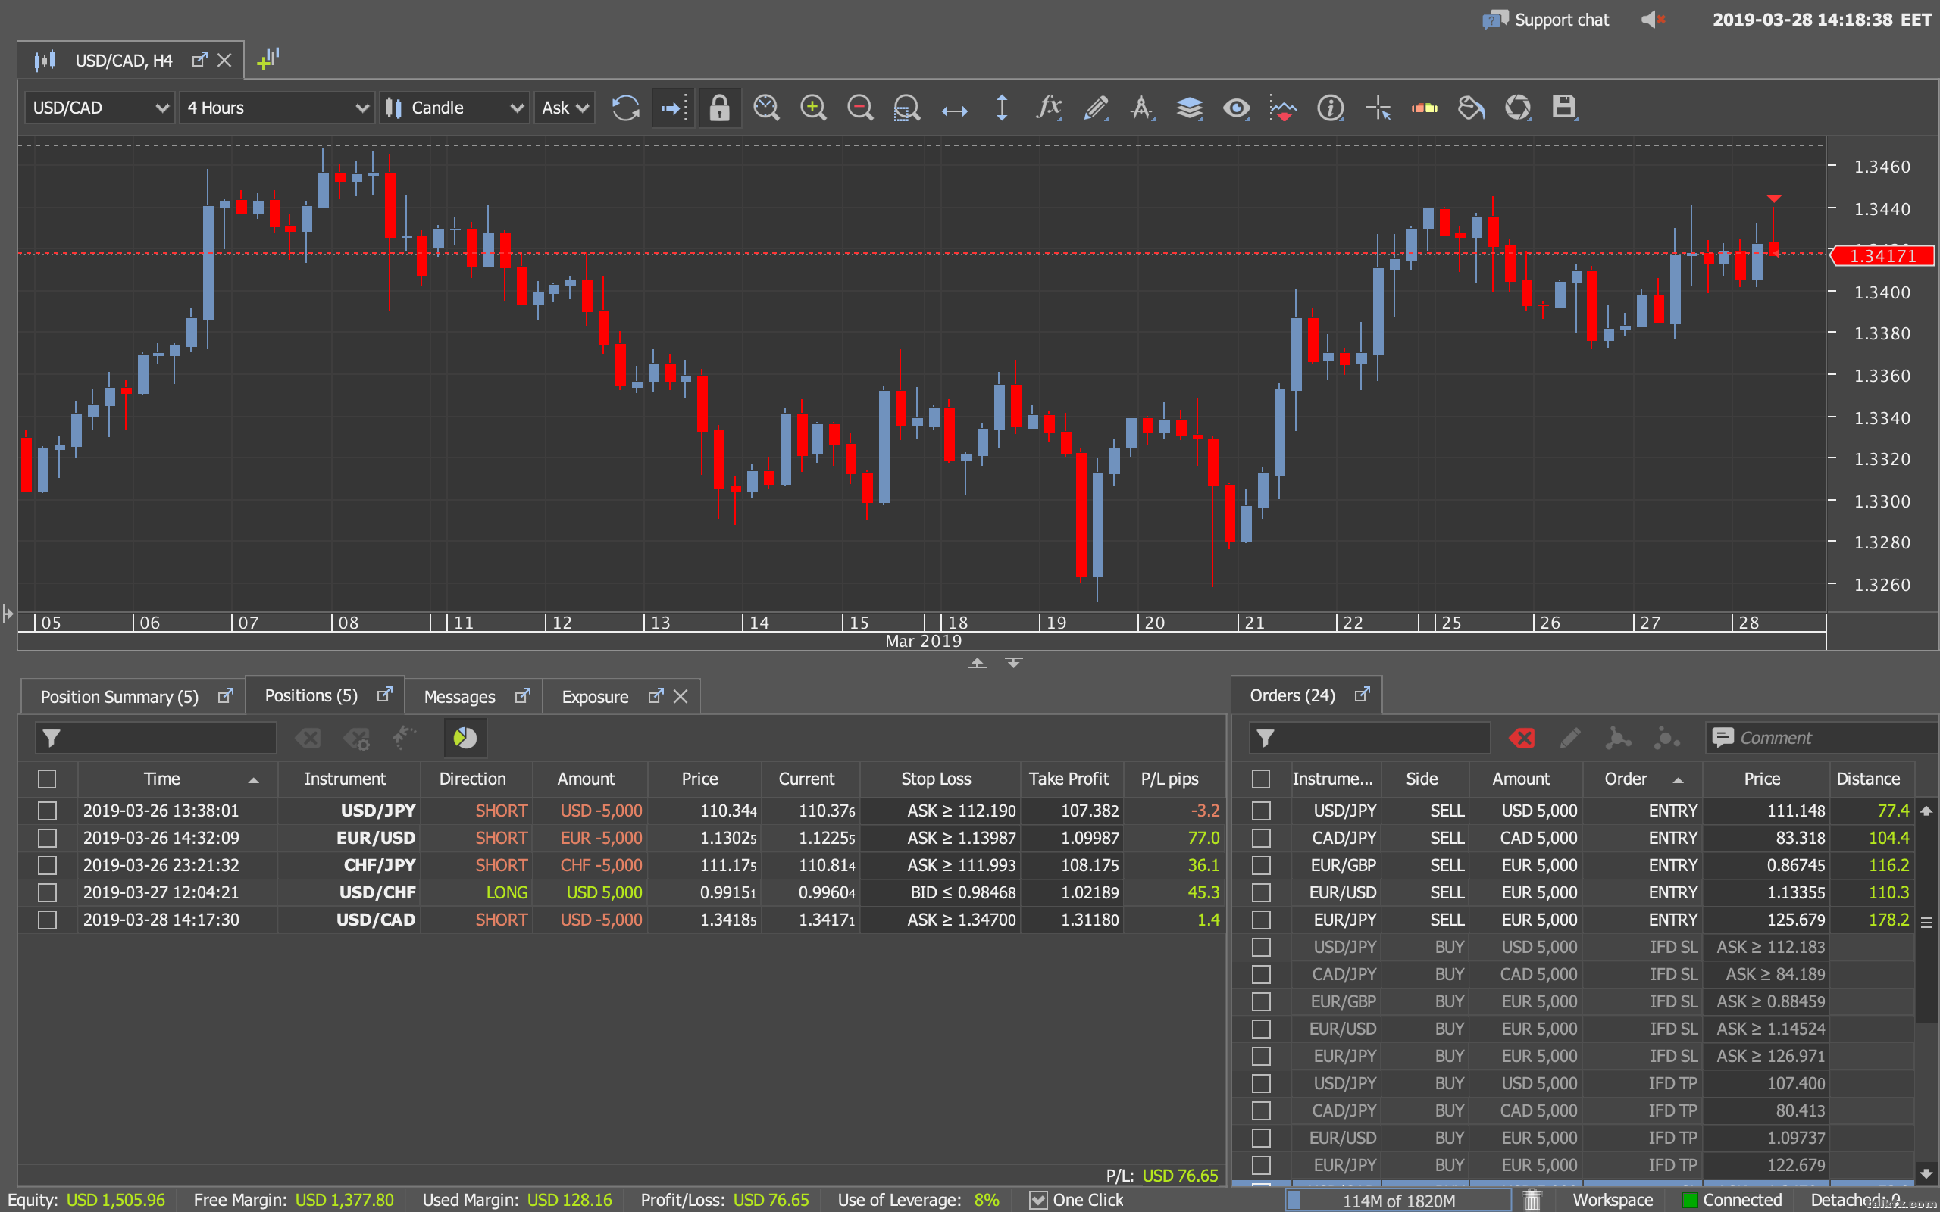Click the orders list scrollbar down arrow
This screenshot has width=1940, height=1212.
(x=1926, y=1173)
